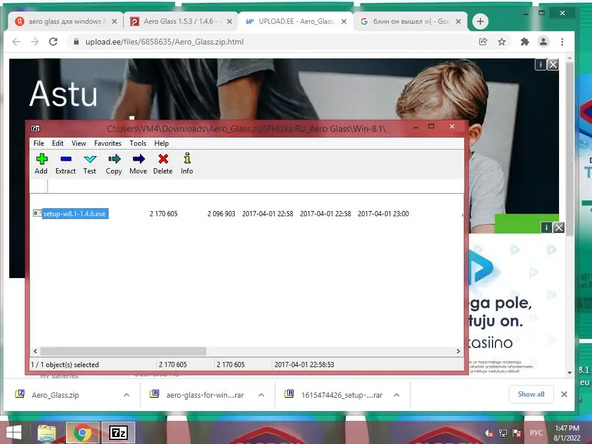Click the РУС language indicator
The height and width of the screenshot is (444, 592).
click(536, 433)
